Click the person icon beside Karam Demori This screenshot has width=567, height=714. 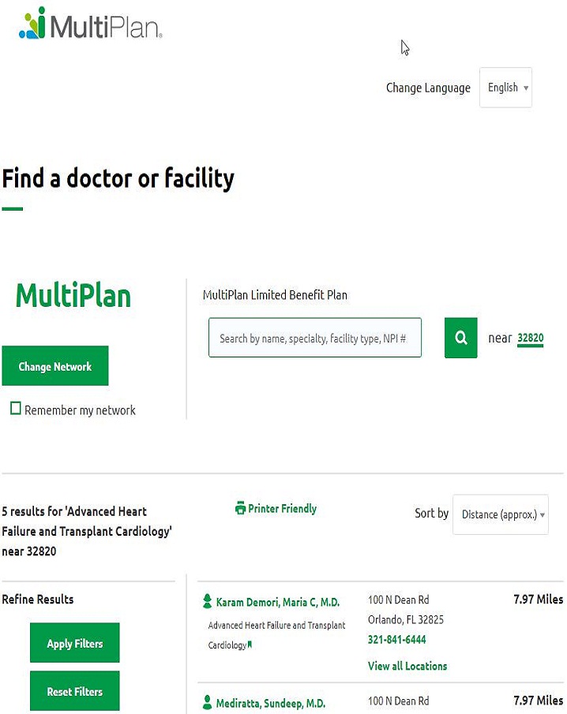pos(207,601)
